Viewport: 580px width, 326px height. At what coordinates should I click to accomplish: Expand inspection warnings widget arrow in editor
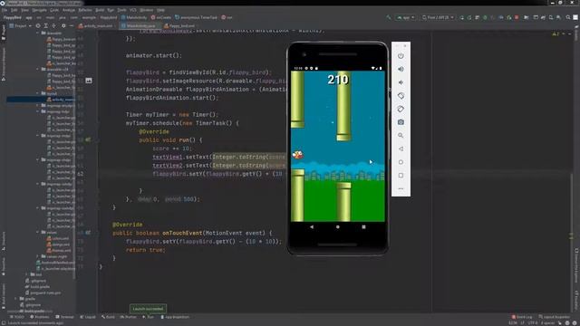coord(564,34)
